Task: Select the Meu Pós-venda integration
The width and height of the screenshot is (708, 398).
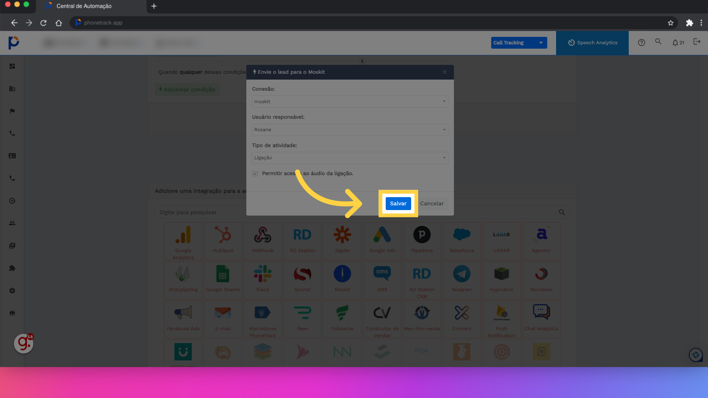Action: 422,320
